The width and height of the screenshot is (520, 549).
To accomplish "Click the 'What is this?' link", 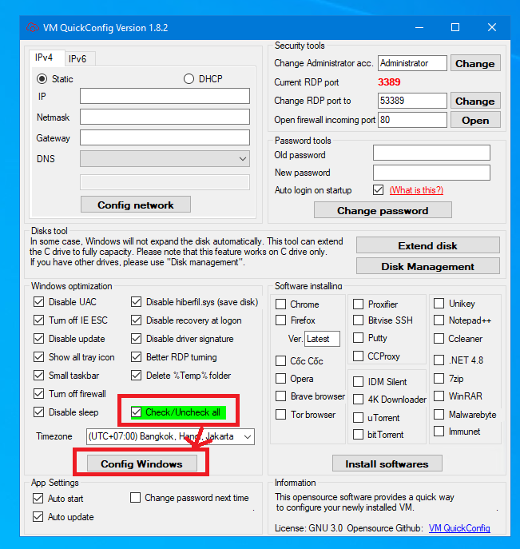I will pos(416,190).
